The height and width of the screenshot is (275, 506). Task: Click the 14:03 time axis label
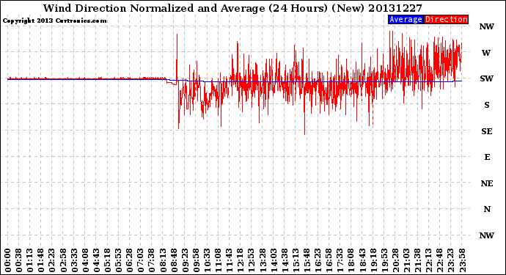coord(274,260)
